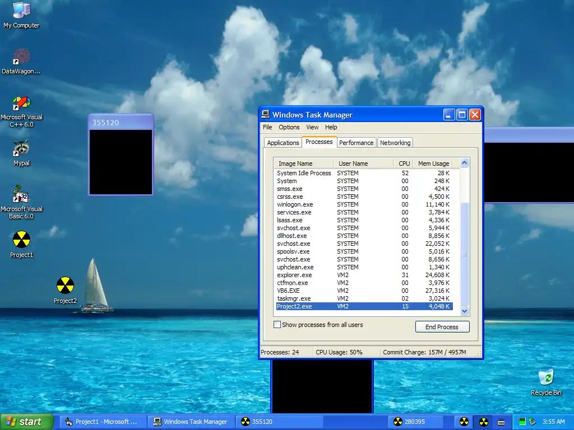The width and height of the screenshot is (574, 430).
Task: Select the highlighted Project2.exe process
Action: pyautogui.click(x=364, y=306)
